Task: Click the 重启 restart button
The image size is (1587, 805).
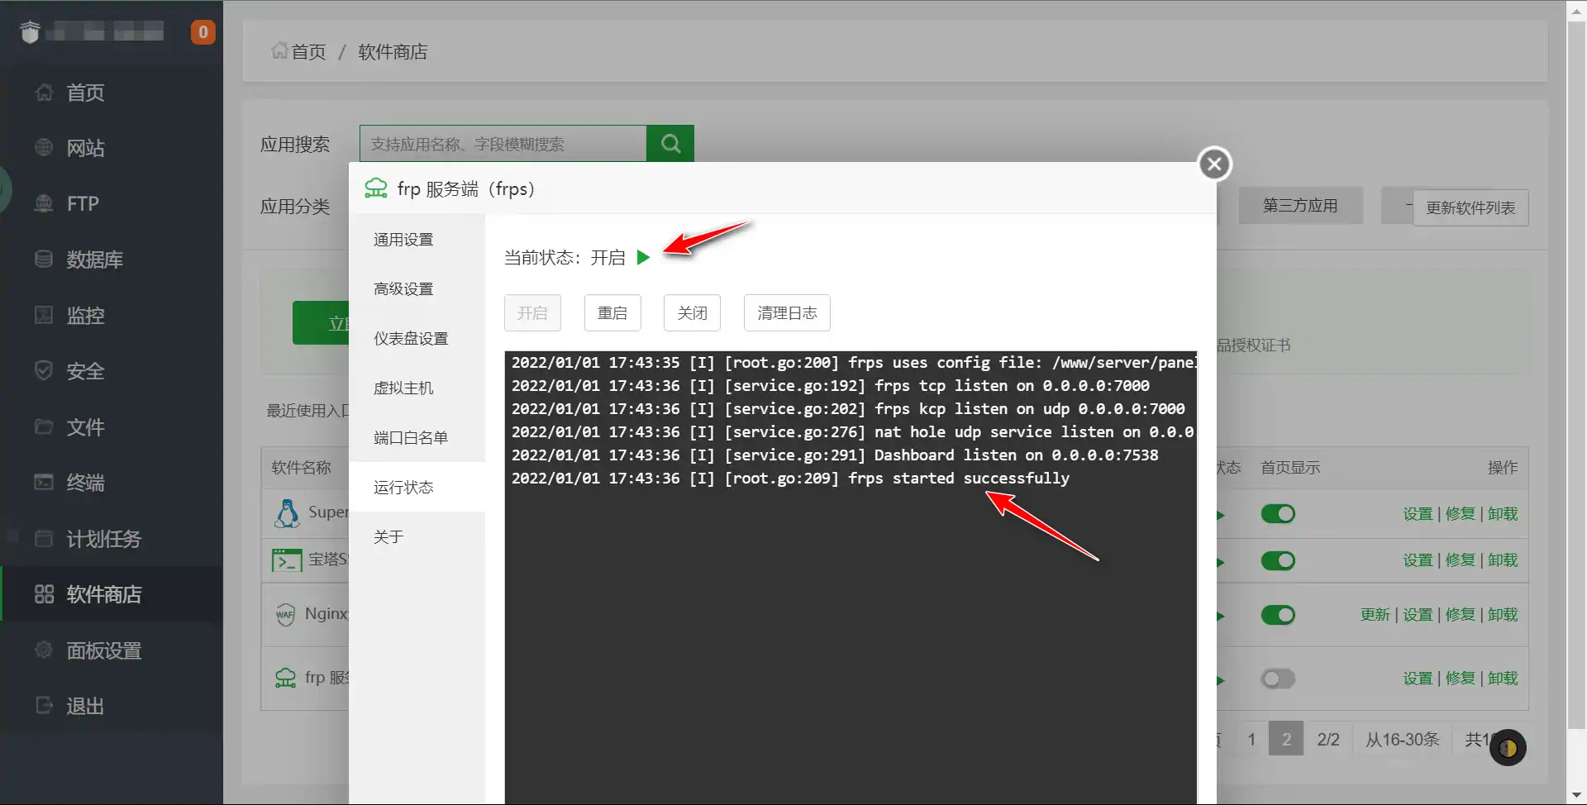Action: tap(612, 313)
